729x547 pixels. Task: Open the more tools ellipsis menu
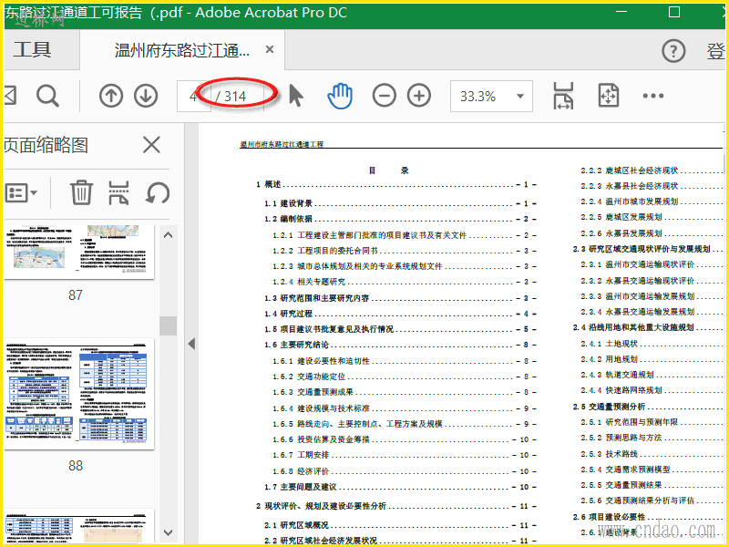[652, 96]
